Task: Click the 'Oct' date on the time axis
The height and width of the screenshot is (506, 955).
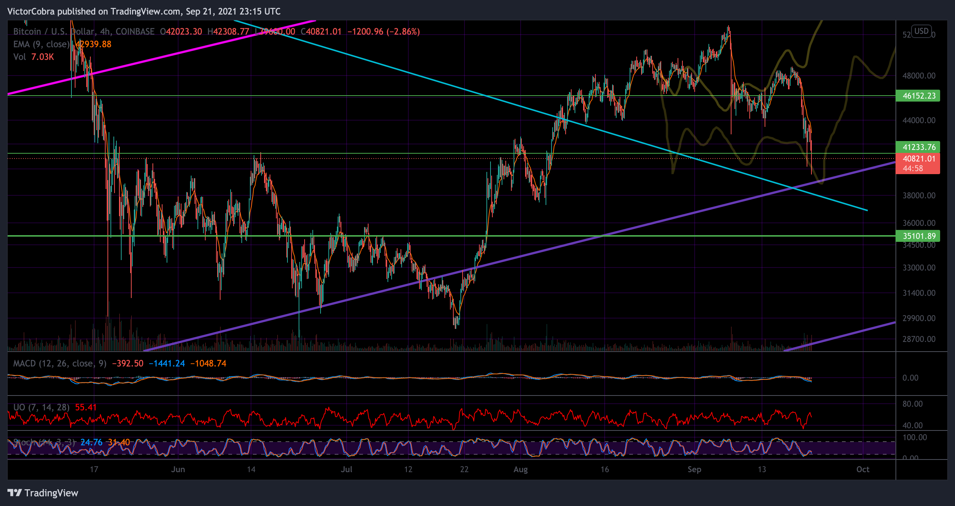Action: coord(863,470)
